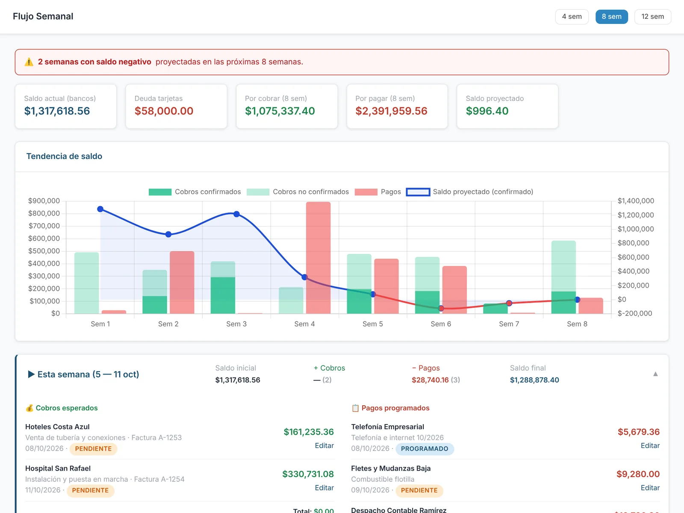Edit the Telefonía Empresarial pago
Screen dimensions: 684x513
click(x=650, y=445)
